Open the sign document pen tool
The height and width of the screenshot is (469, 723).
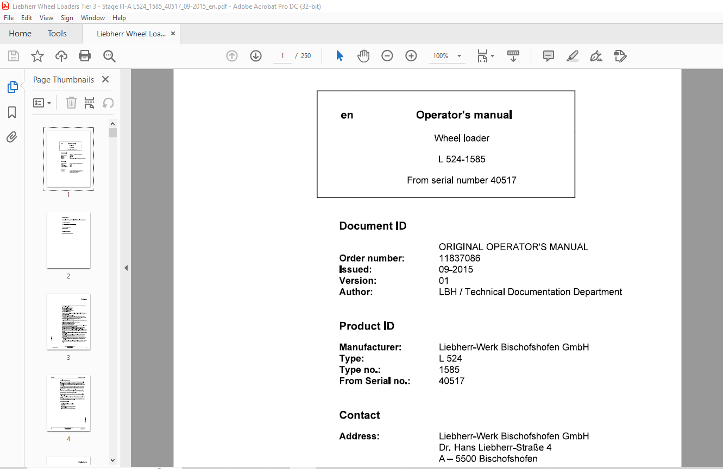[596, 56]
